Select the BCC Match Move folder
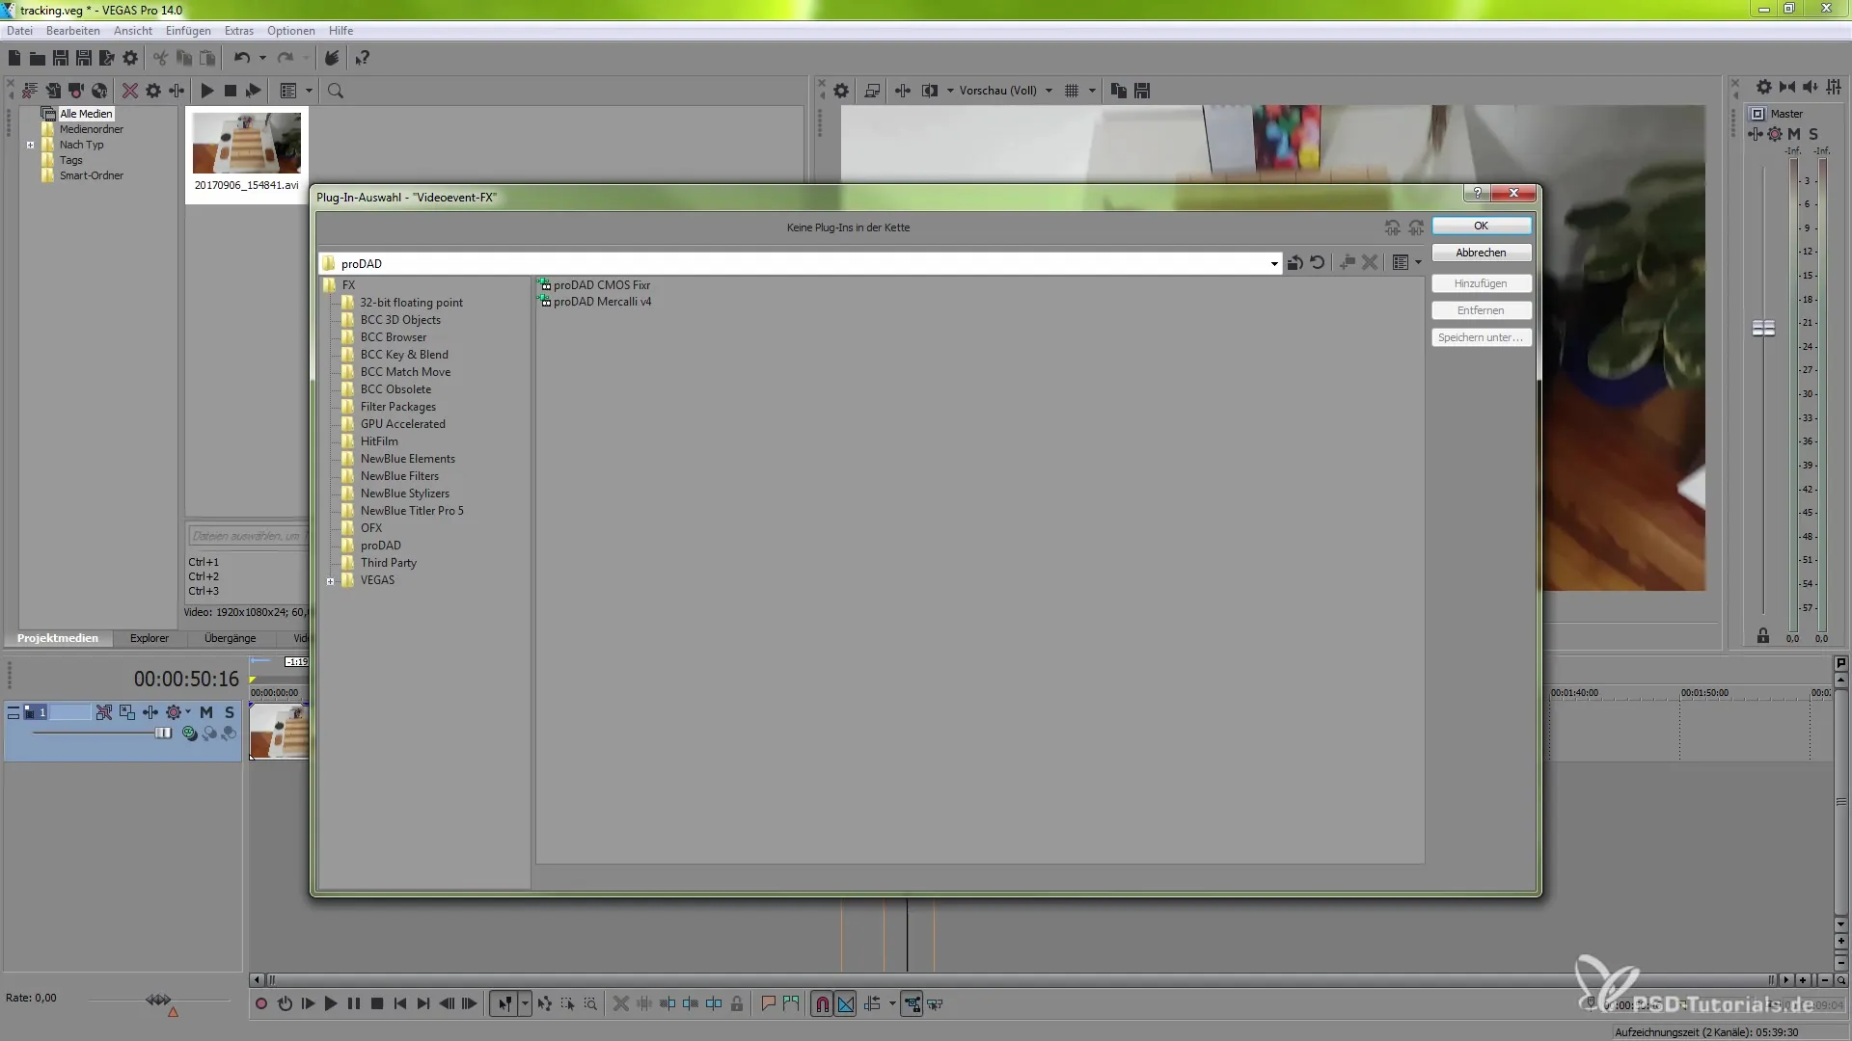The image size is (1852, 1041). 405,372
